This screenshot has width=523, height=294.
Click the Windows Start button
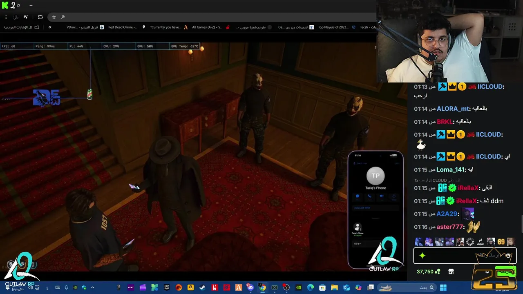pyautogui.click(x=443, y=287)
